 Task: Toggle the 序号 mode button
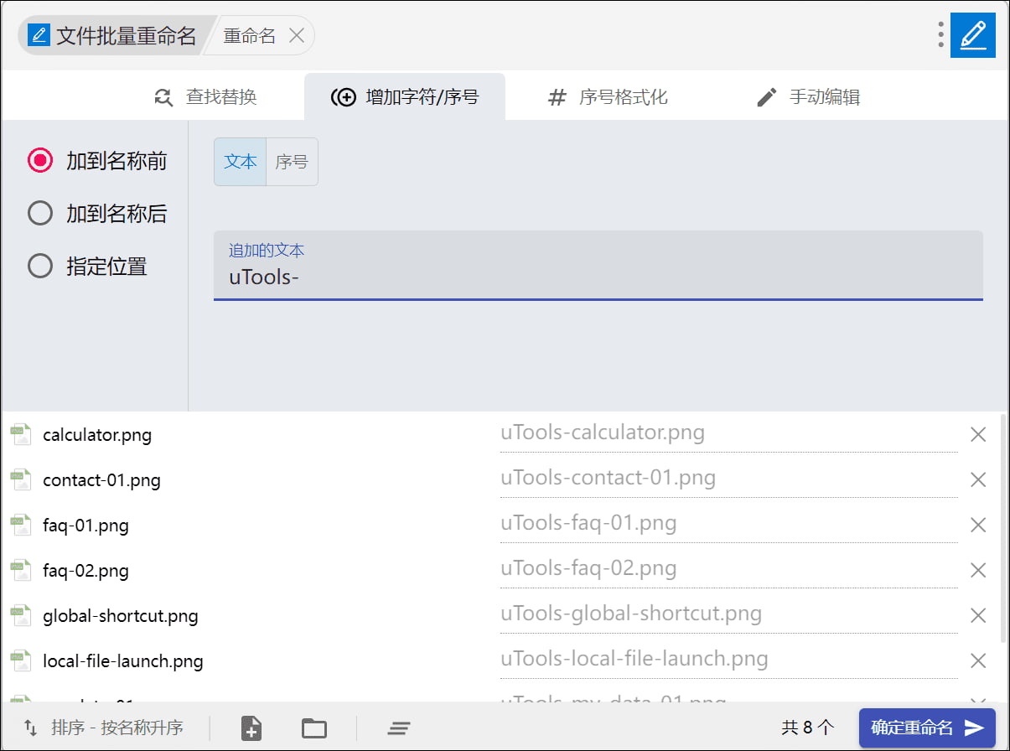tap(292, 162)
